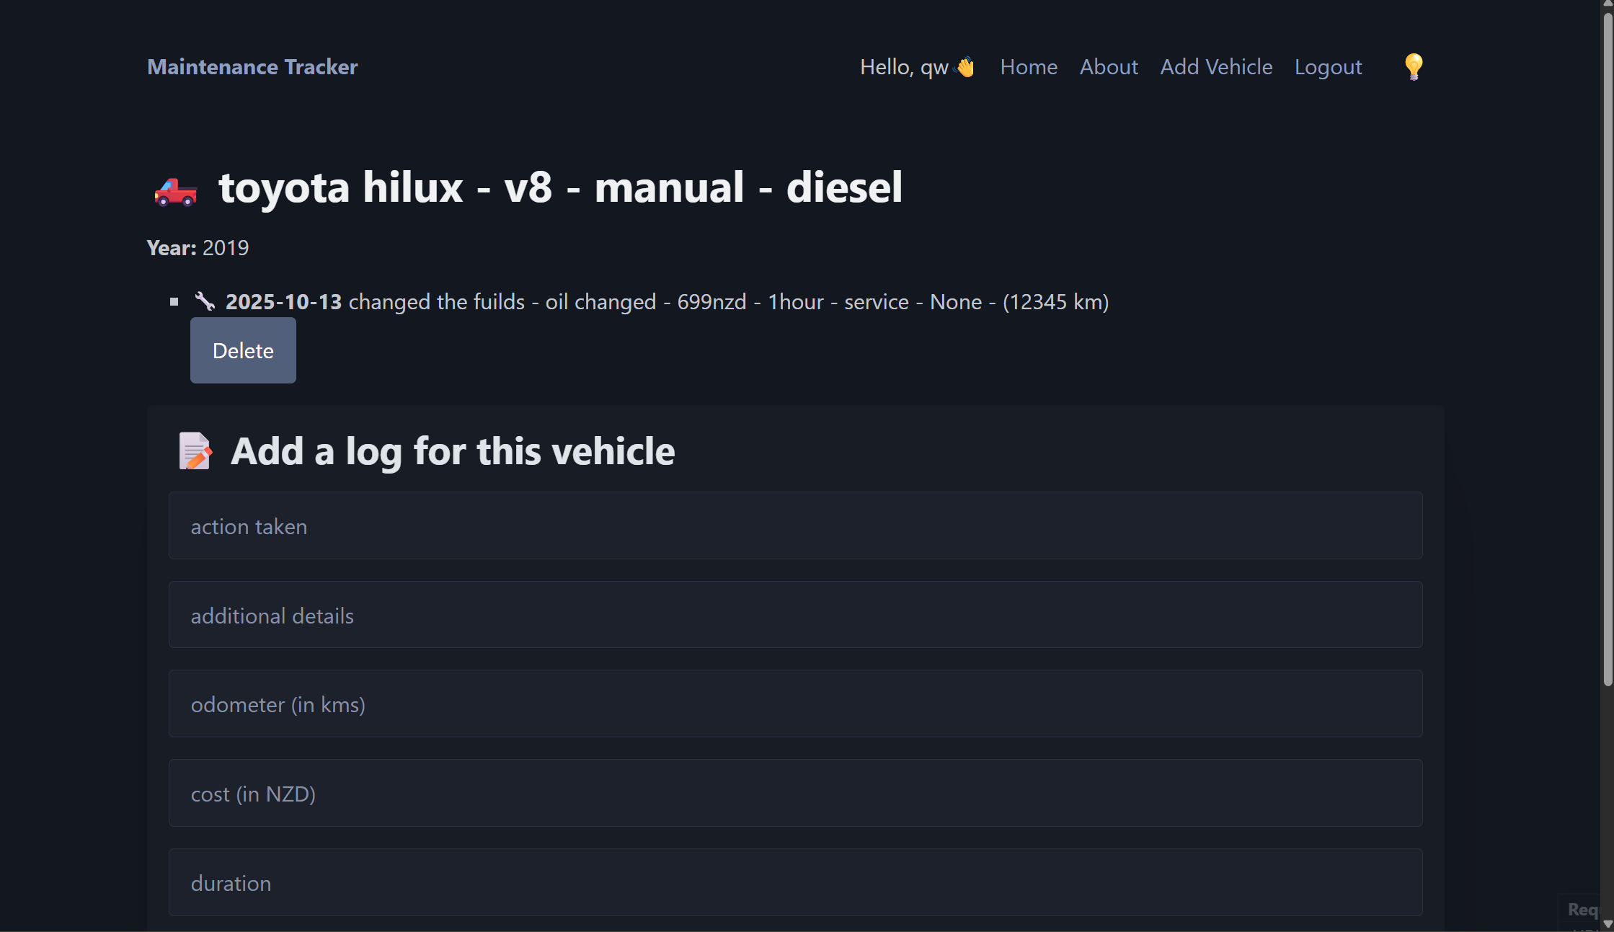Screen dimensions: 1614x932
Task: Click the toyota hilux vehicle heading
Action: tap(560, 187)
